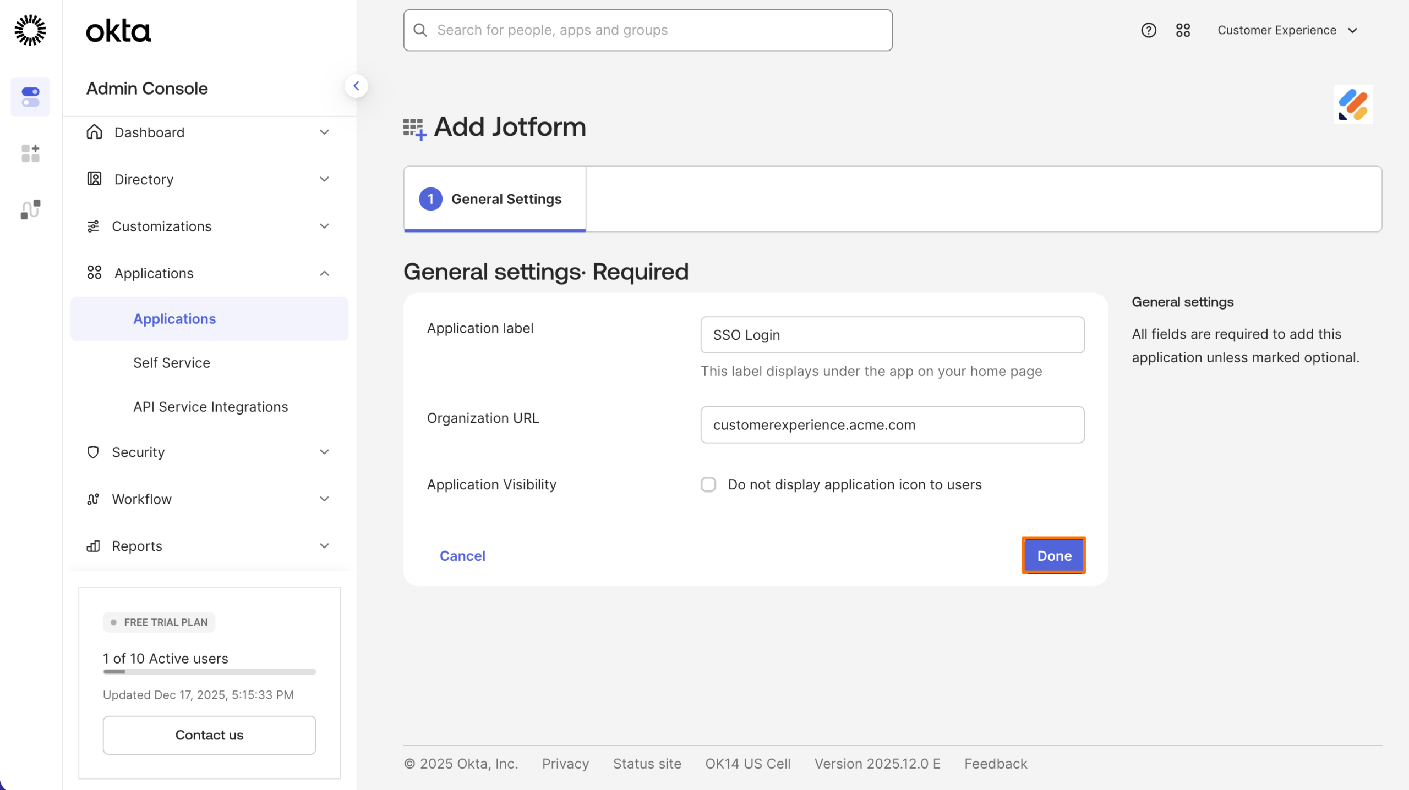The image size is (1409, 790).
Task: Click the Jotform logo thumbnail
Action: coord(1353,104)
